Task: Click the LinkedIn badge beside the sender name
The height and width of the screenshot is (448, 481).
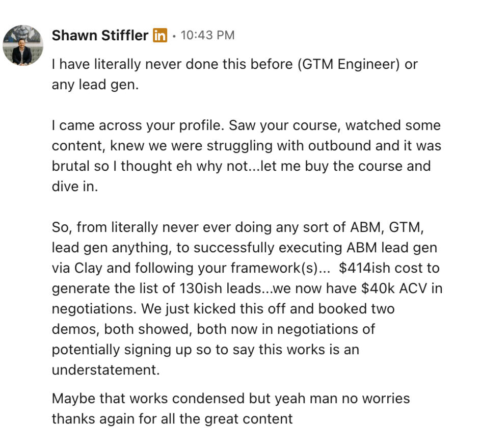Action: [160, 36]
